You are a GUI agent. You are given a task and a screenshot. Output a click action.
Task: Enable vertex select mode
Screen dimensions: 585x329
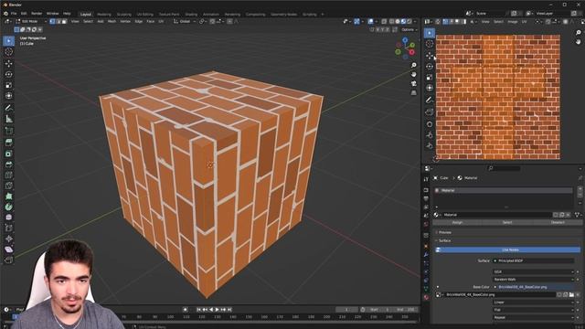52,22
